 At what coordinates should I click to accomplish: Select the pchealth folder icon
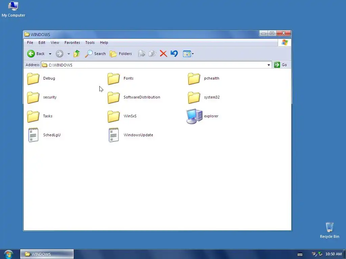[194, 79]
